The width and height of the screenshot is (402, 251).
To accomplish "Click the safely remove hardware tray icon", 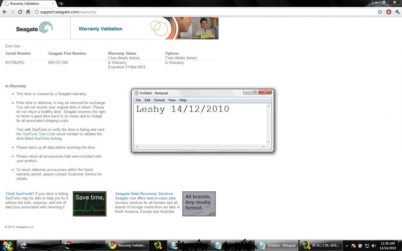I will [360, 246].
